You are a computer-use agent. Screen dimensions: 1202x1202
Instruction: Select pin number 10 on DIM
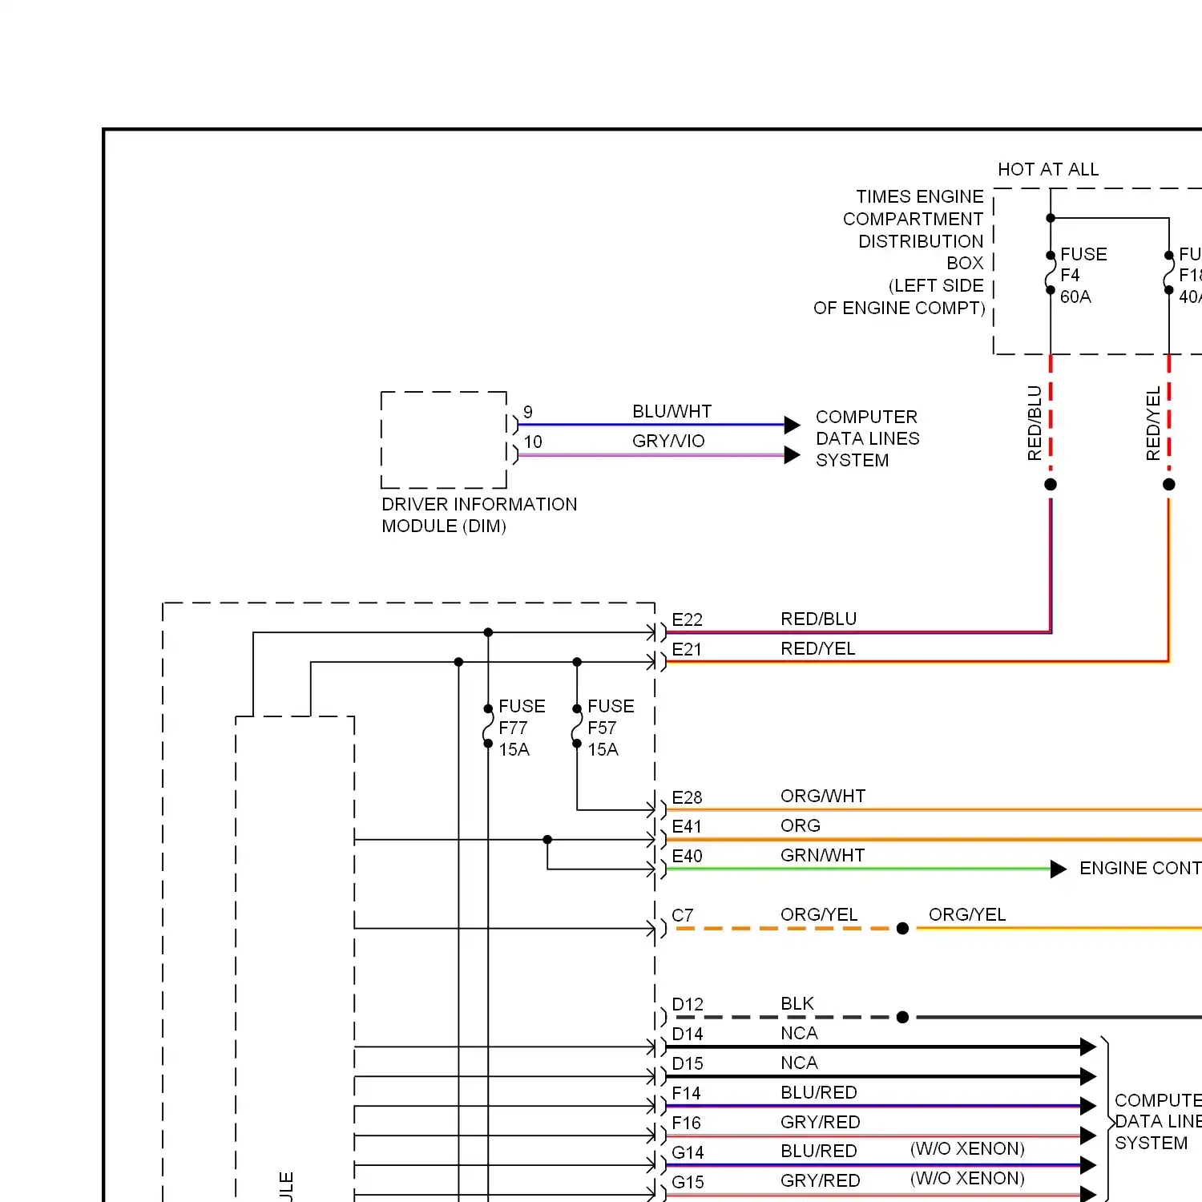click(x=533, y=442)
